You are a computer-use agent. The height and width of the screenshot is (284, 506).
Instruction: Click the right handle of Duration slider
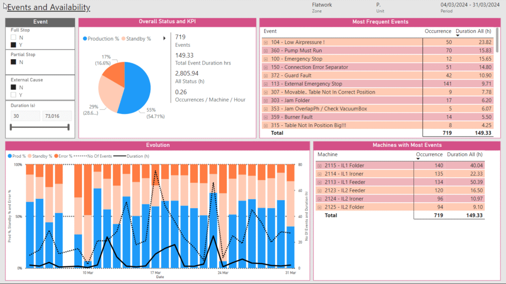click(x=68, y=127)
